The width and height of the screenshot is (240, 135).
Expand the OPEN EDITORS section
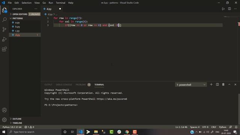tap(25, 14)
